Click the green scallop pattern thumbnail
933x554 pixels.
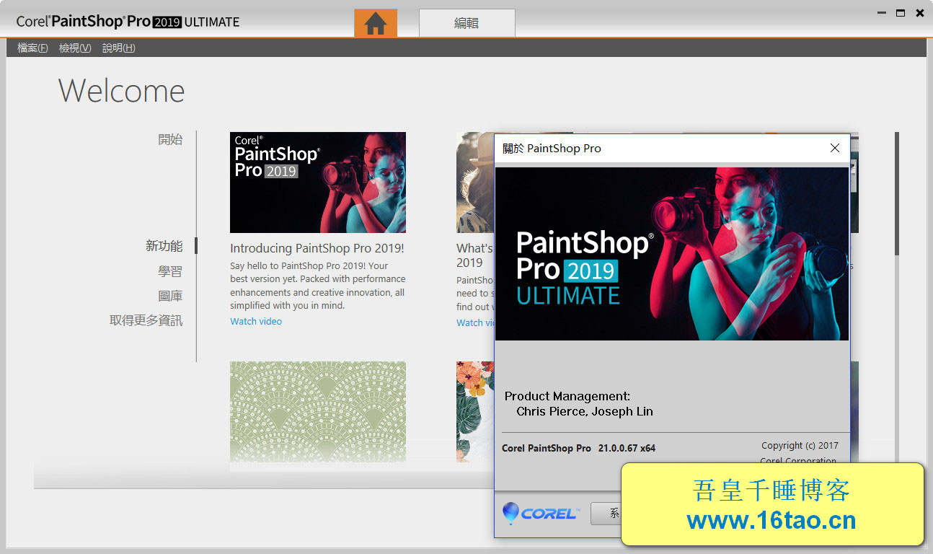[x=317, y=411]
